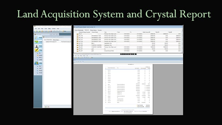Click the Owner Name column header

pos(95,32)
